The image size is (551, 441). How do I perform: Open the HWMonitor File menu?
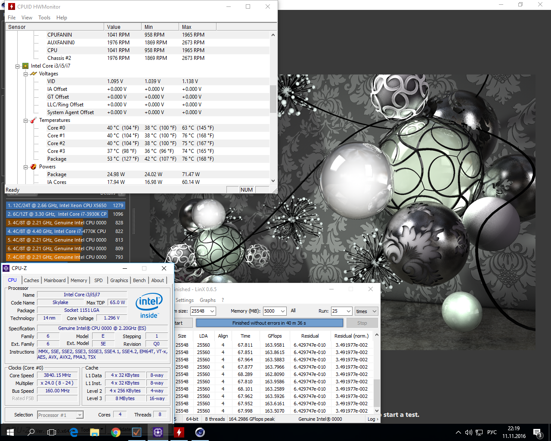[x=12, y=18]
